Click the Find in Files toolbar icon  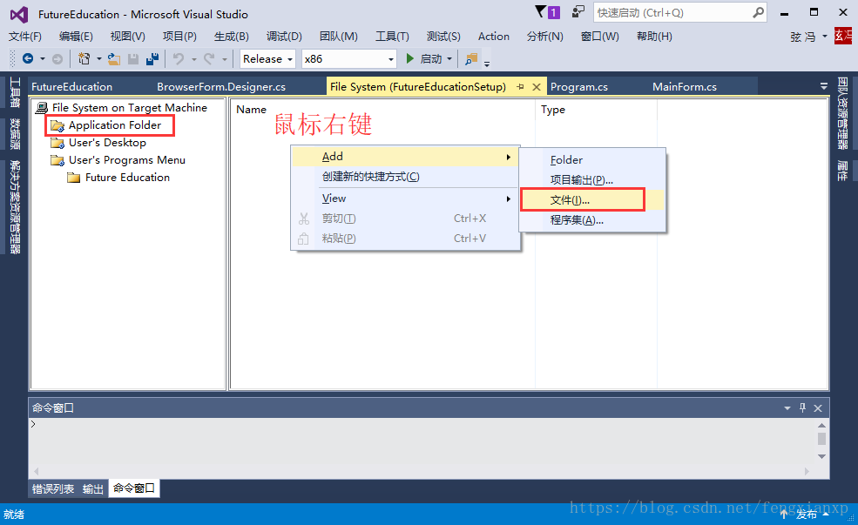click(470, 58)
